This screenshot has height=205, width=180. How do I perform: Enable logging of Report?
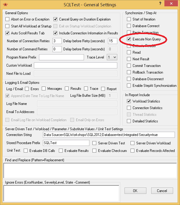pyautogui.click(x=103, y=89)
